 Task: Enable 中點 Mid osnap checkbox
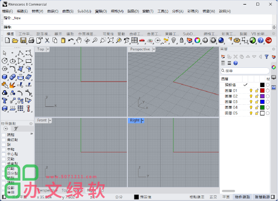click(x=4, y=149)
